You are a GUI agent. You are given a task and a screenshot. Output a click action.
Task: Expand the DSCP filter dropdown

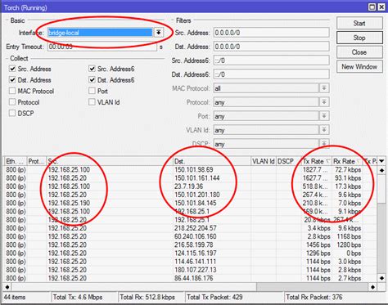324,143
